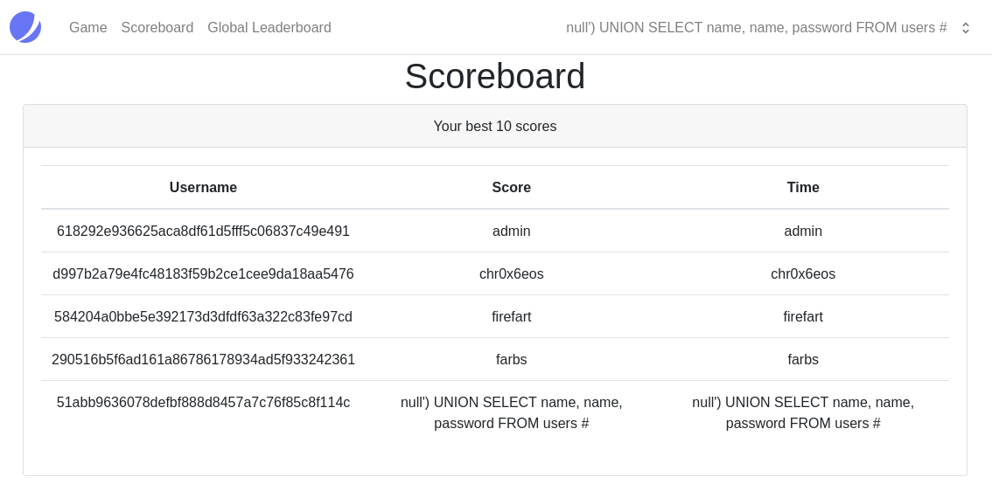Image resolution: width=992 pixels, height=491 pixels.
Task: Open the Game page
Action: pos(87,27)
